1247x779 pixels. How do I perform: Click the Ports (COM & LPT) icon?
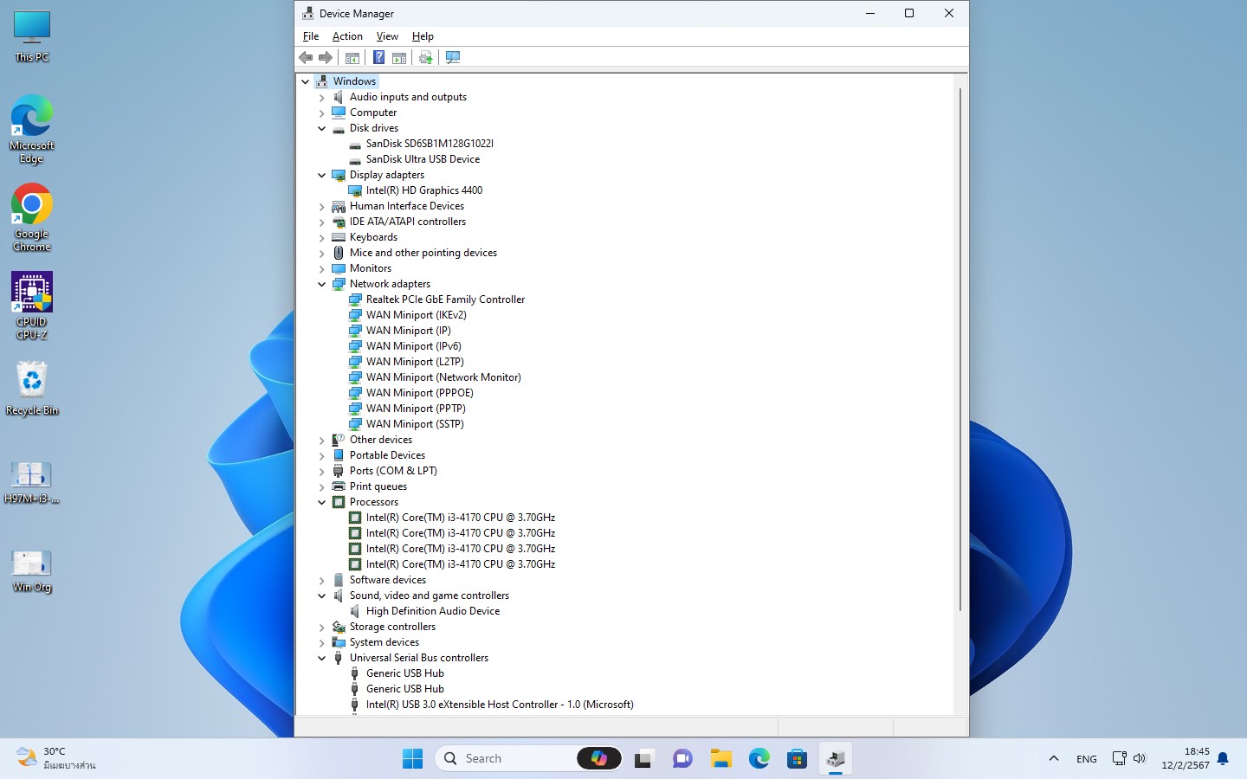click(x=339, y=471)
